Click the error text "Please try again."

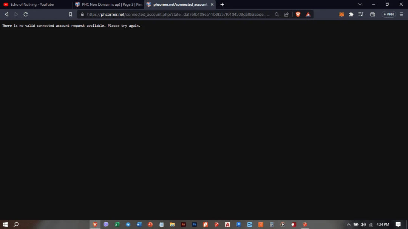pyautogui.click(x=124, y=26)
